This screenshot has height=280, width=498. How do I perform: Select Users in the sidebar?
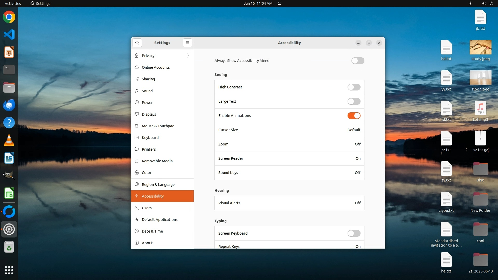tap(147, 208)
